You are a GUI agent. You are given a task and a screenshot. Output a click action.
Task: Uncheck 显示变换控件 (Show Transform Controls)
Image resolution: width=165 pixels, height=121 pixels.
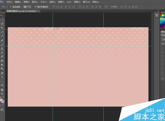[x=35, y=7]
